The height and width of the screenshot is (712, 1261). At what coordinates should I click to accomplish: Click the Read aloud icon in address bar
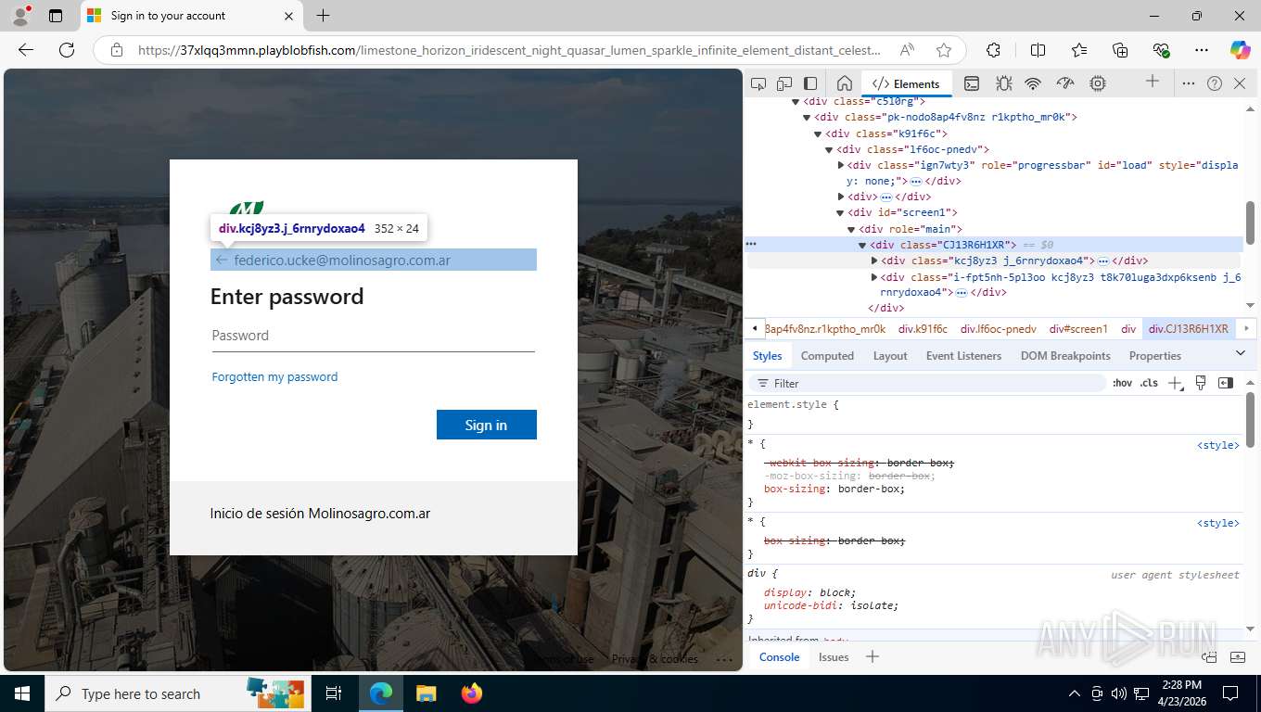pos(907,50)
